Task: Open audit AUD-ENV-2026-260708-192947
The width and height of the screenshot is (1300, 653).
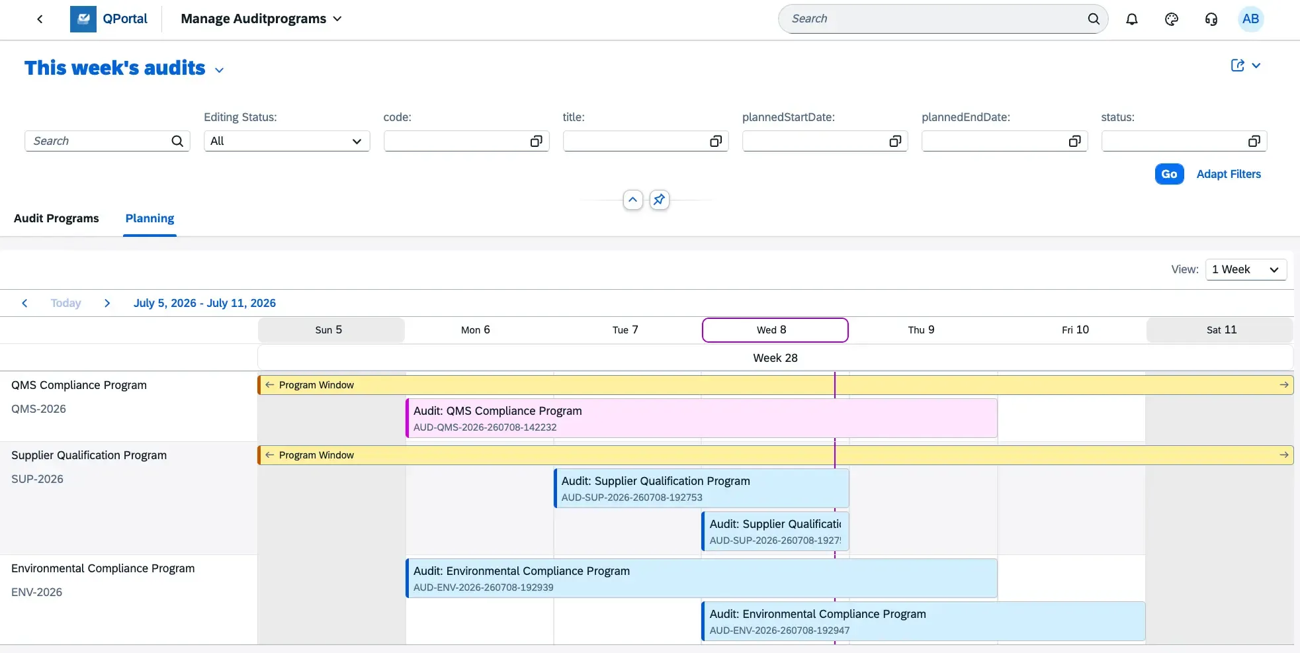Action: pos(924,621)
